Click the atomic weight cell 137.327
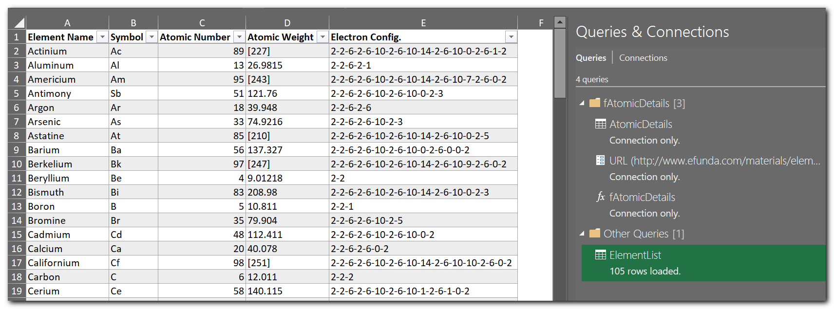The image size is (834, 309). pyautogui.click(x=287, y=150)
